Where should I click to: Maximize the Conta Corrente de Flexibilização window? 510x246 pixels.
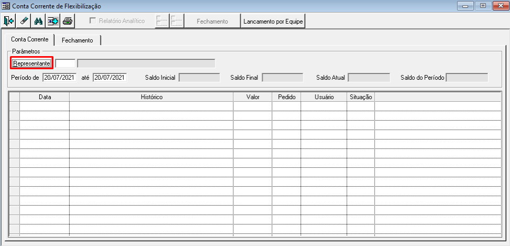[483, 6]
